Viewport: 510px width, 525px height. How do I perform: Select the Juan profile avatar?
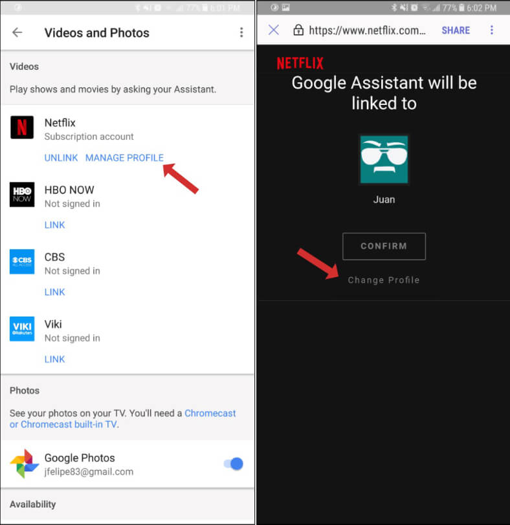(384, 159)
